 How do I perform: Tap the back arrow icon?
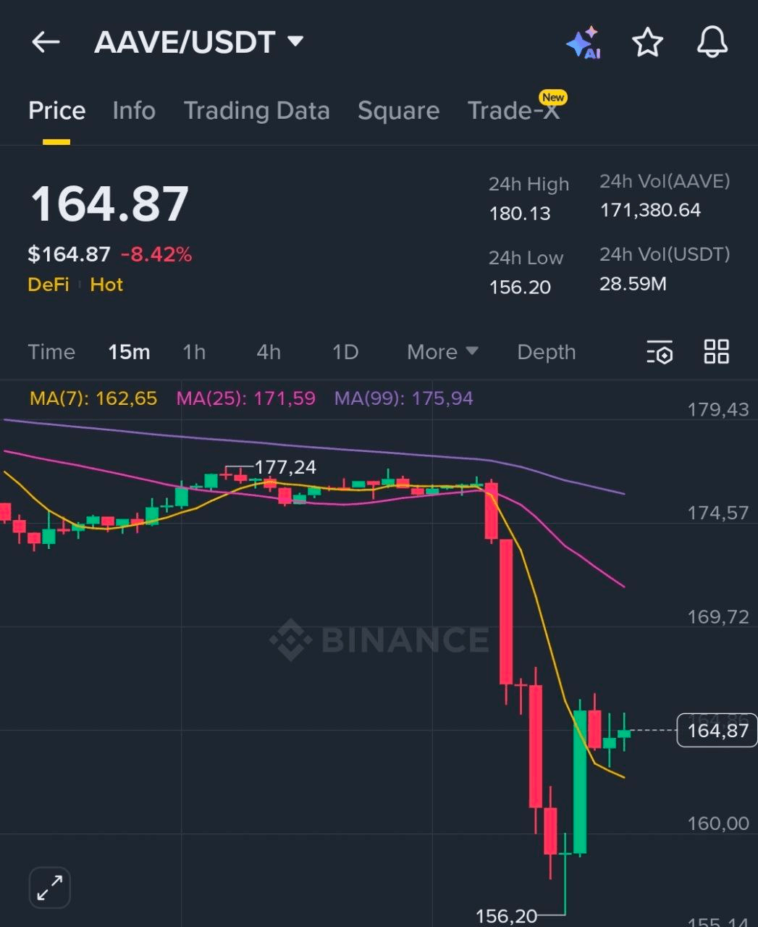(x=46, y=43)
